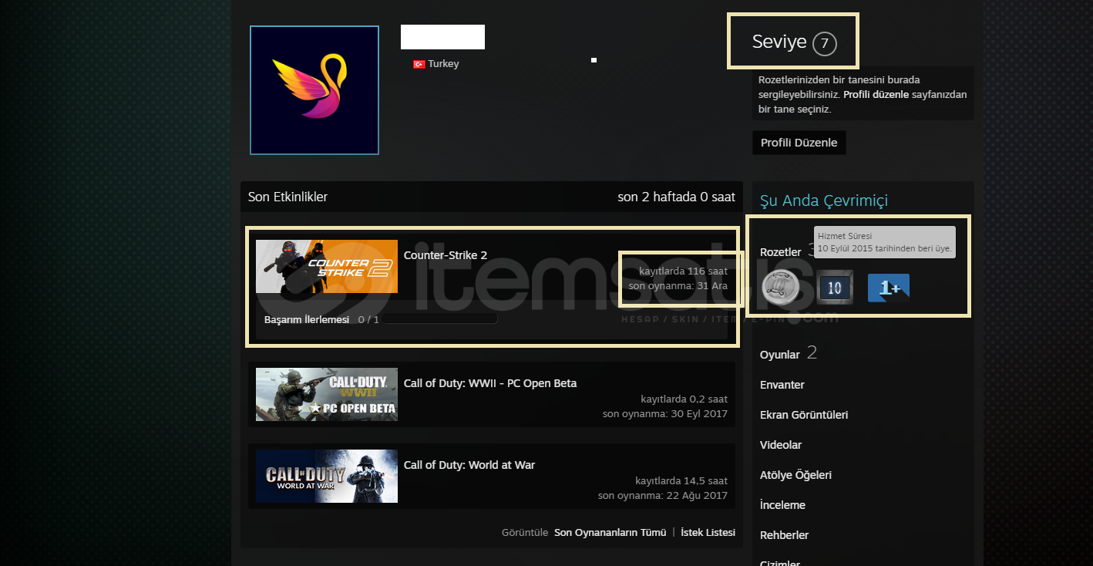Click the Son Etkinlikler heading
1093x566 pixels.
point(288,197)
